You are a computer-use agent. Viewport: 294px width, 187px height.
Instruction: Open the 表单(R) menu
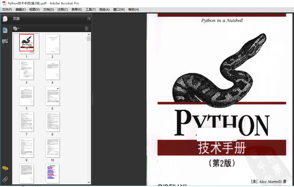coord(76,10)
